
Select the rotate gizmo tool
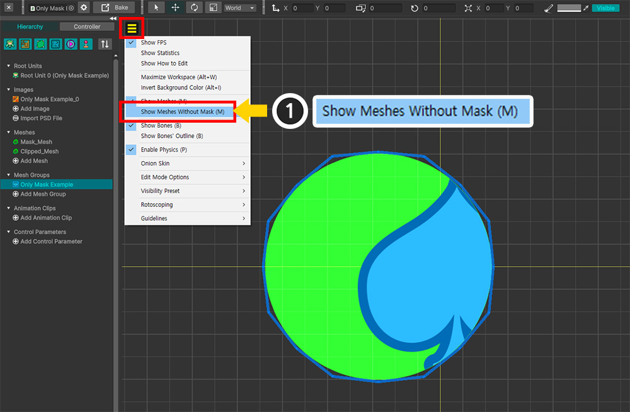coord(194,8)
